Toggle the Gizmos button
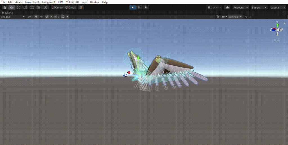The height and width of the screenshot is (145, 288). tap(233, 17)
